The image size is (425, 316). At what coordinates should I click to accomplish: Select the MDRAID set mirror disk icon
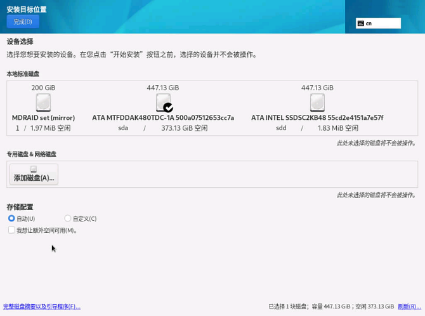(x=43, y=102)
